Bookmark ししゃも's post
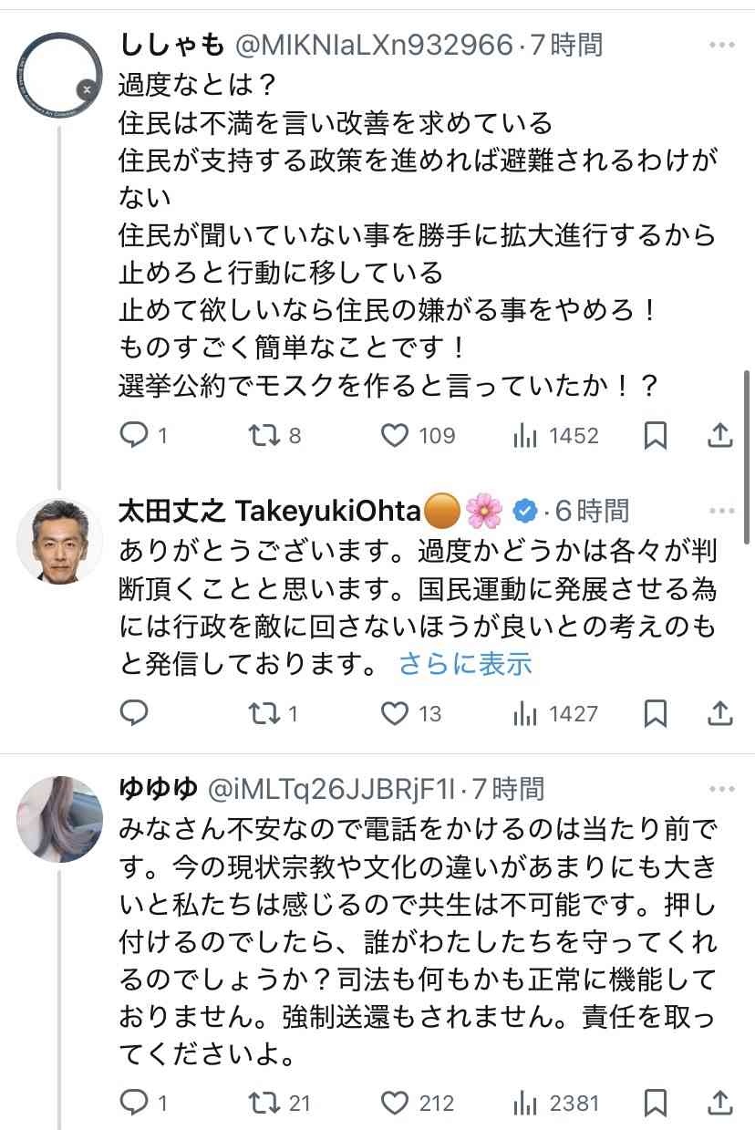This screenshot has width=755, height=1130. (x=656, y=436)
